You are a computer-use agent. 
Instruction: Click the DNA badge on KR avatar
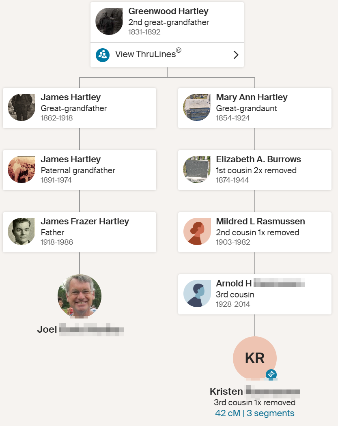(271, 374)
